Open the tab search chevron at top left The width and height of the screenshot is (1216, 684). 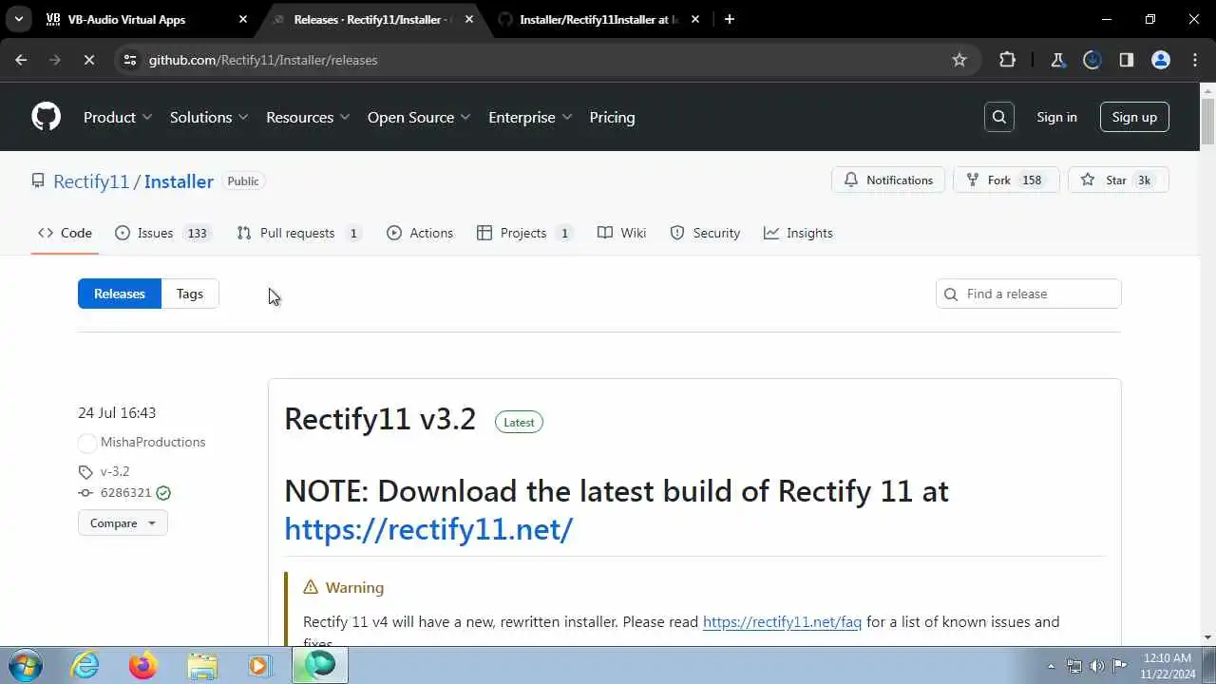coord(18,19)
